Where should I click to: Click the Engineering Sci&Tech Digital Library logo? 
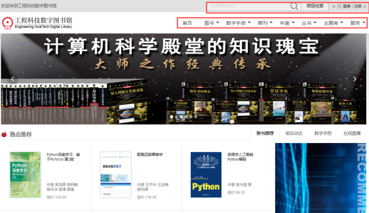tap(37, 23)
